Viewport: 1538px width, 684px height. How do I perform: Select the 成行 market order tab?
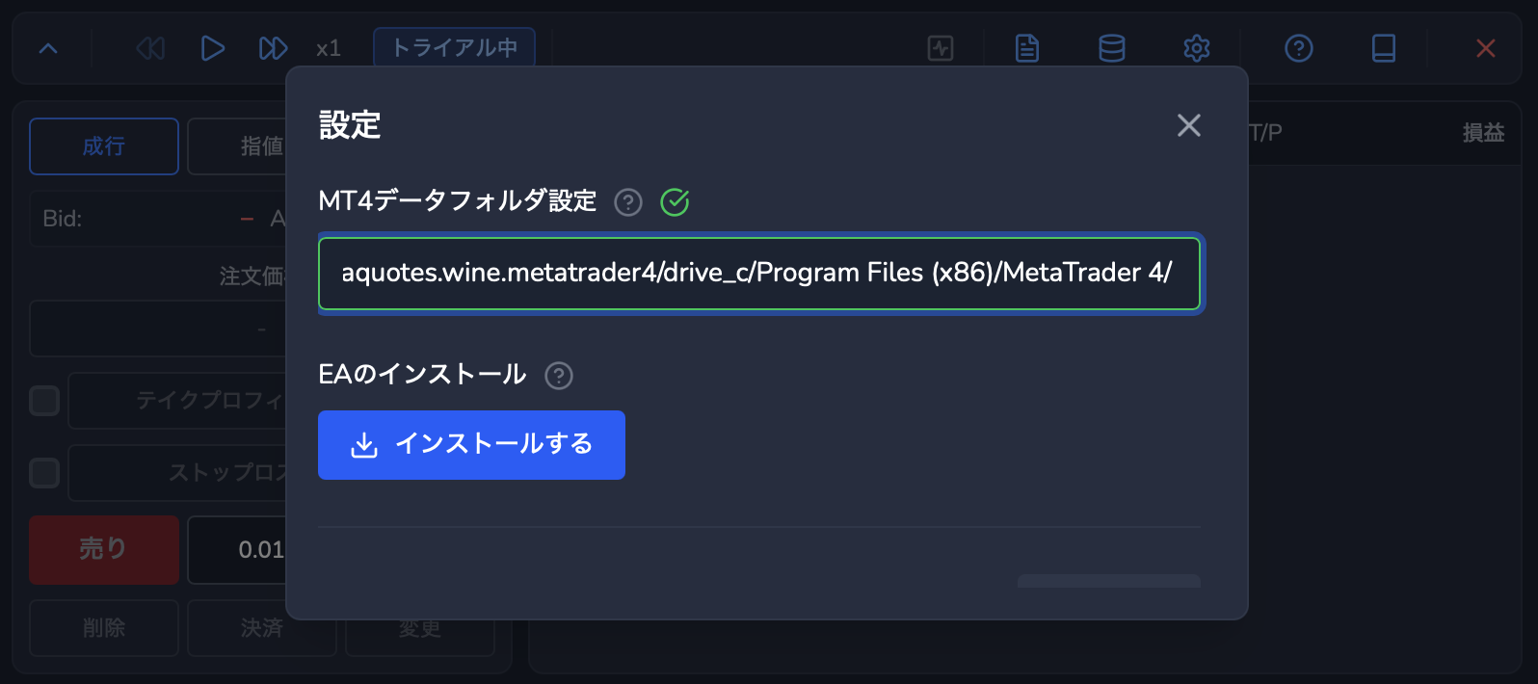click(104, 146)
